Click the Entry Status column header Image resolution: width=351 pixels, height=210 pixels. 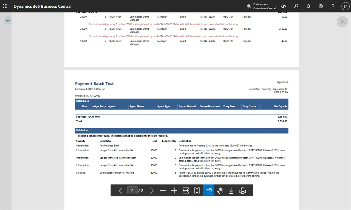[249, 106]
